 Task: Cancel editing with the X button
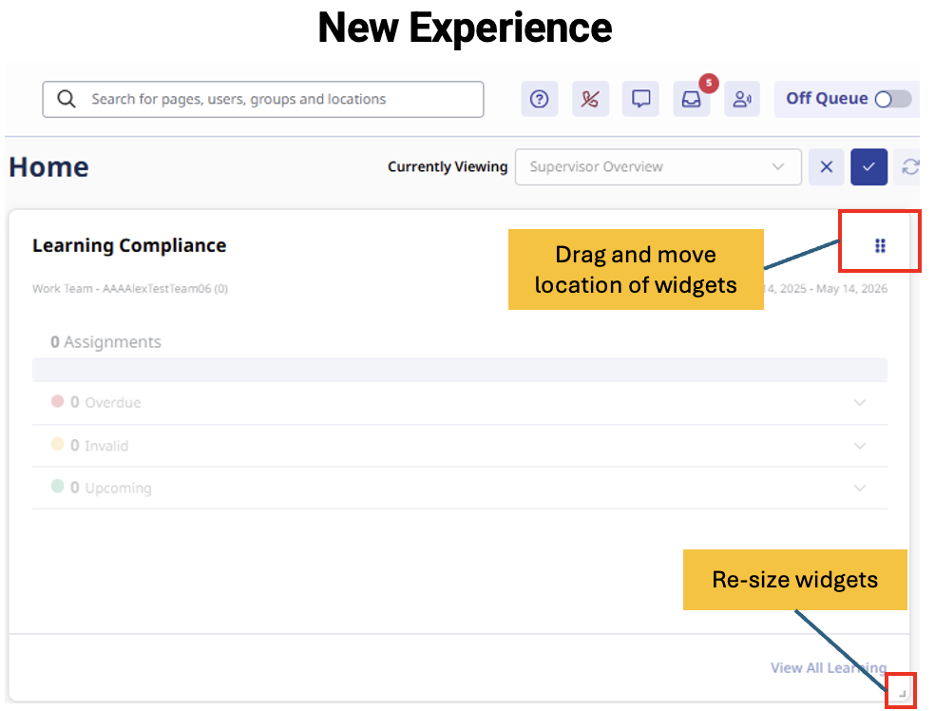[826, 167]
